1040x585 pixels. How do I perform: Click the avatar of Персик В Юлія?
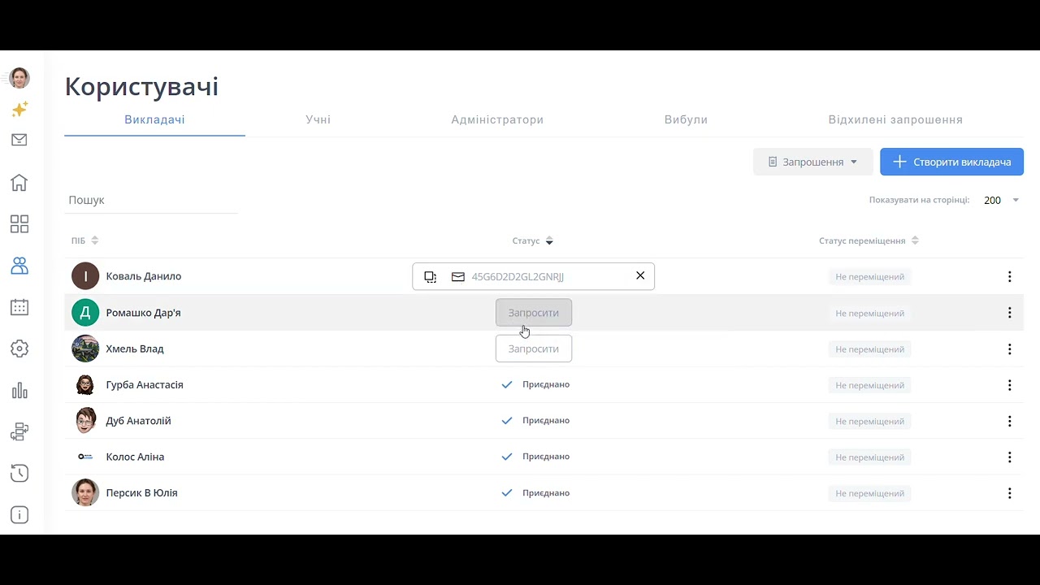click(x=85, y=492)
